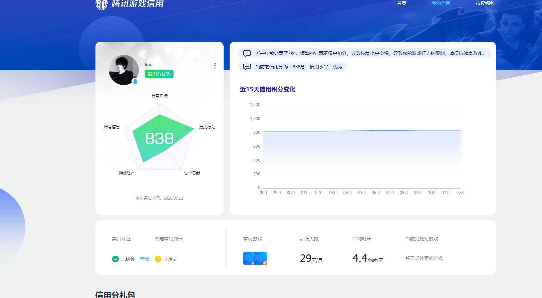Click the 当前受处罚游戏 heading

[422, 239]
